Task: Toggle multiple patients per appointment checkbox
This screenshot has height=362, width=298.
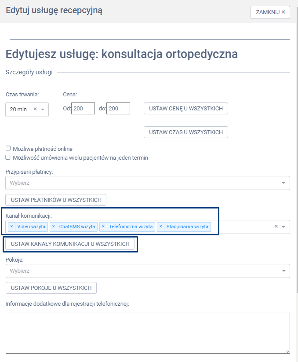Action: tap(8, 157)
